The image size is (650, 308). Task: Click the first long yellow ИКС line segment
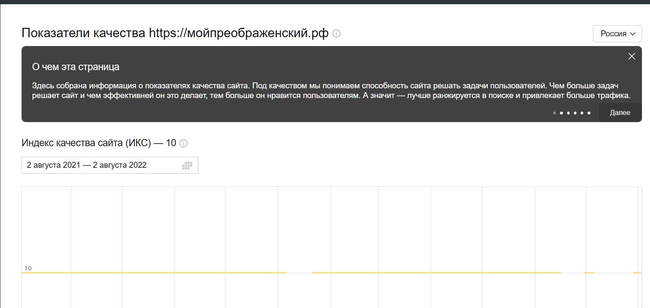tap(154, 273)
